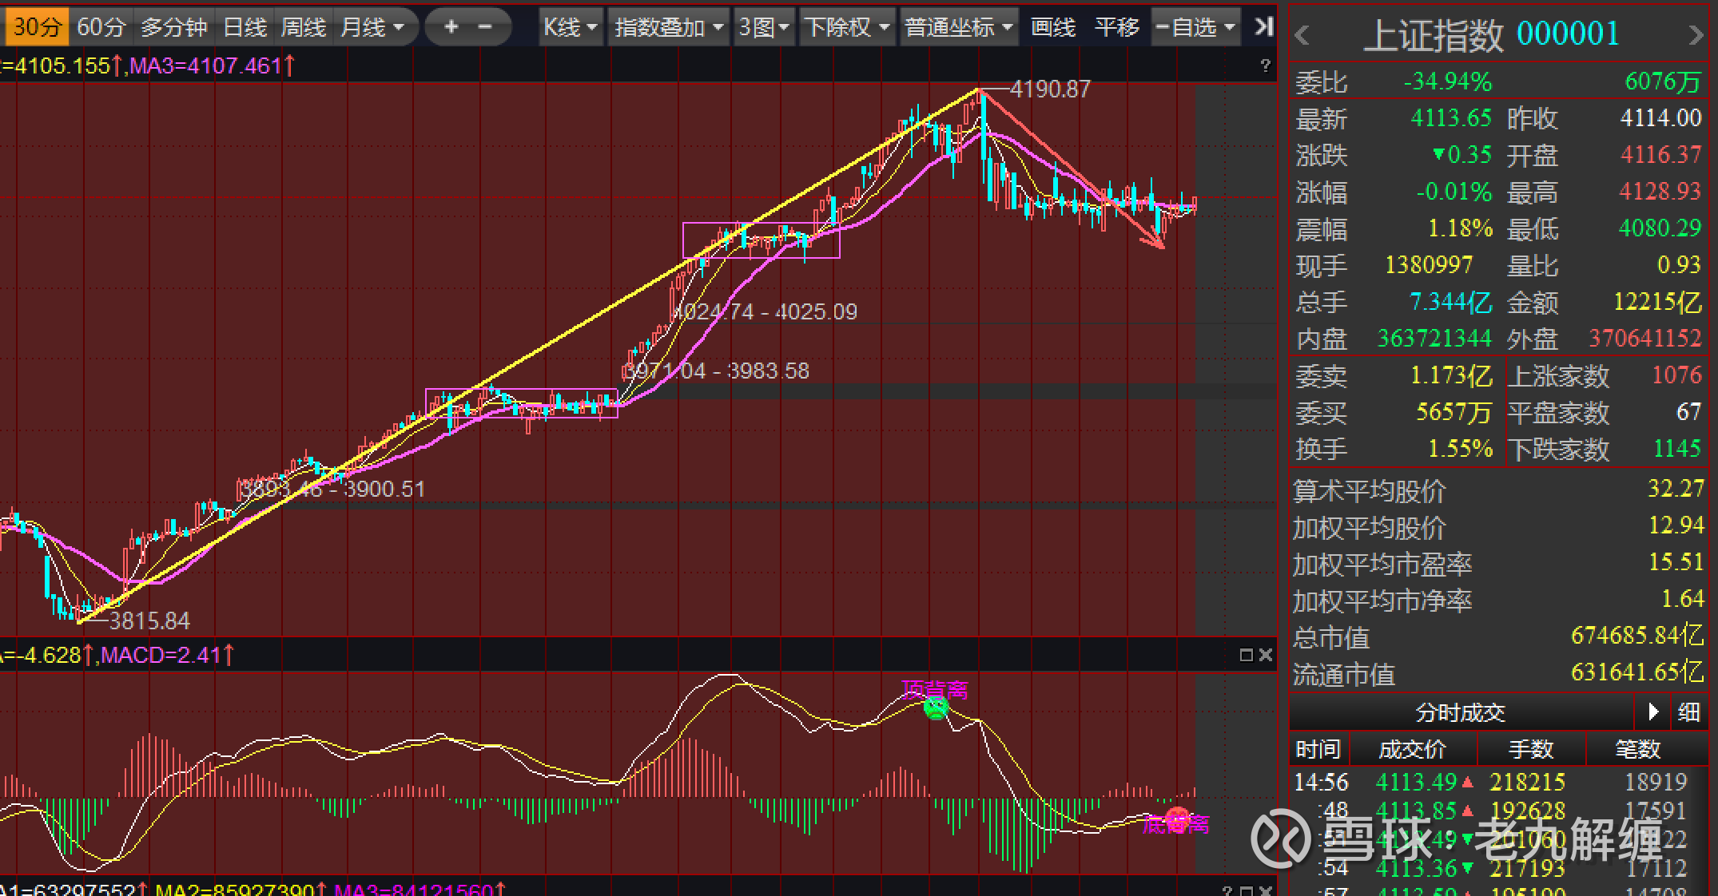Viewport: 1718px width, 896px height.
Task: Toggle 画线 drawing mode
Action: 1052,27
